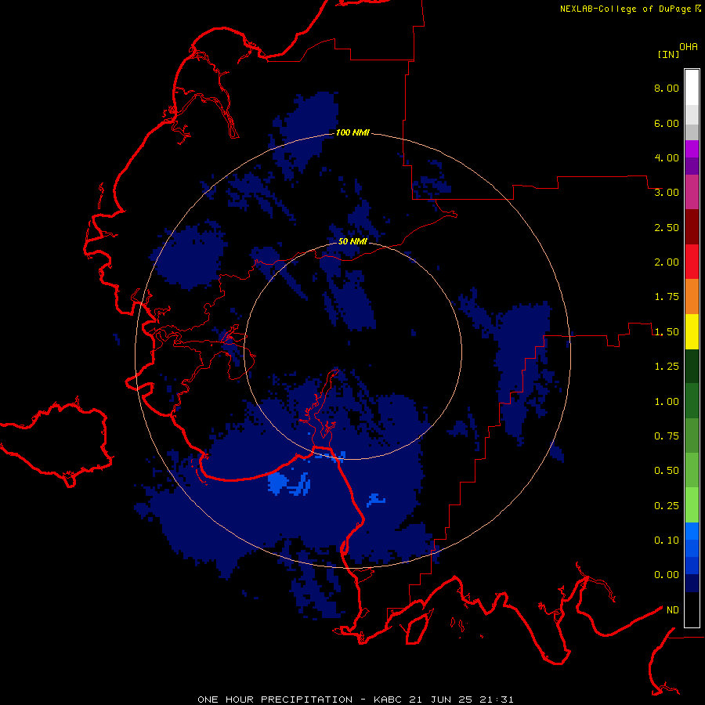Image resolution: width=705 pixels, height=705 pixels.
Task: Select the 8.00 legend value
Action: (667, 88)
